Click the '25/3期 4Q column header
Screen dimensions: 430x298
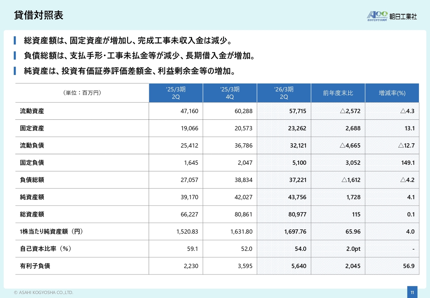click(x=230, y=93)
